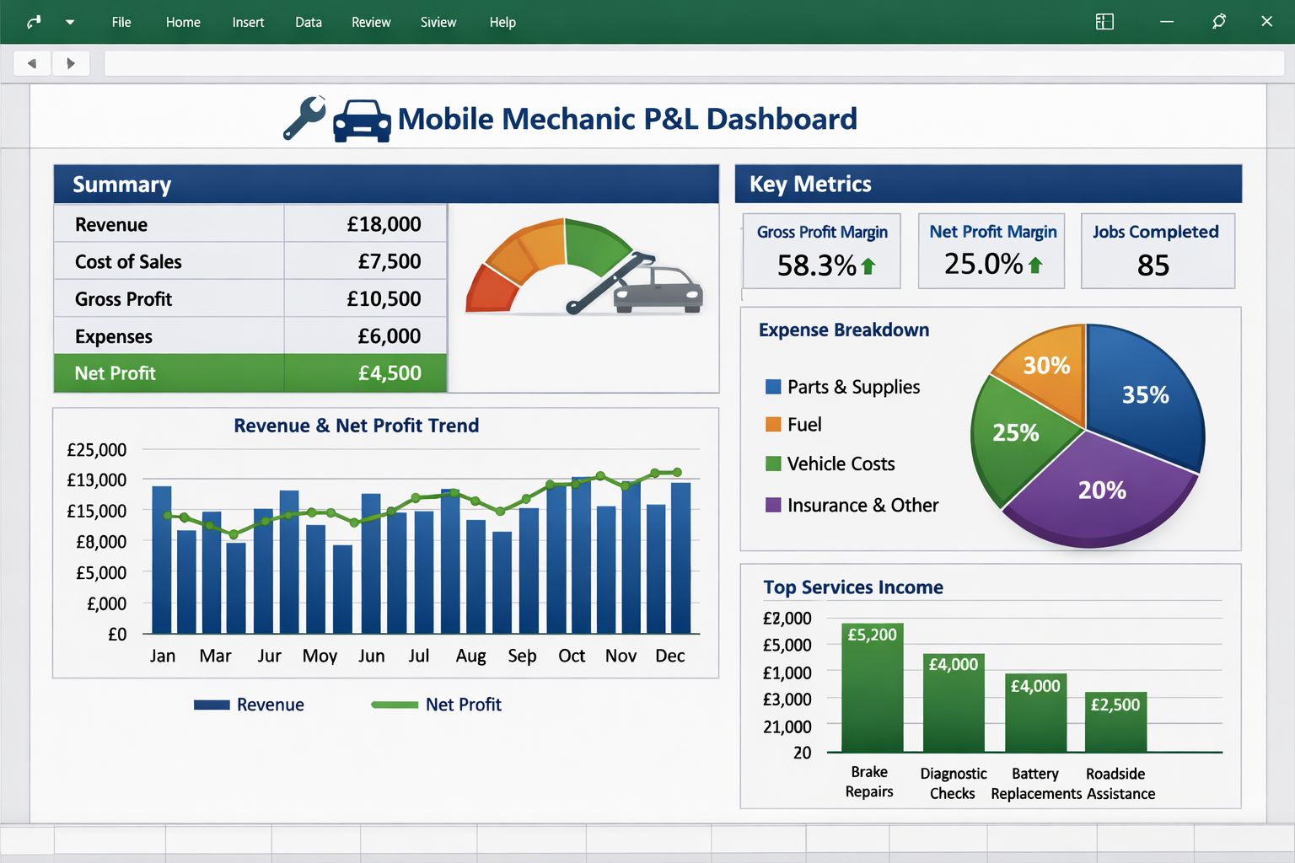1295x863 pixels.
Task: Click the wrench icon beside dashboard title
Action: (x=304, y=118)
